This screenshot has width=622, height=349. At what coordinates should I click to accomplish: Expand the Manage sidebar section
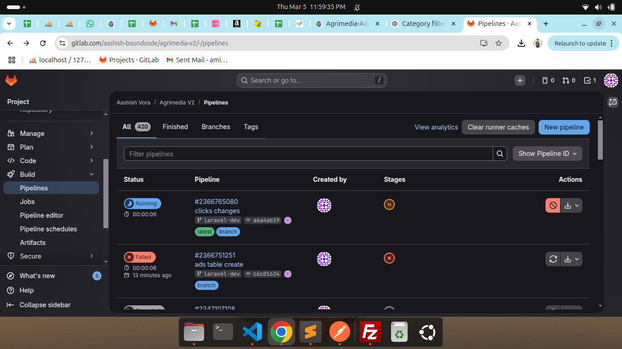[92, 134]
